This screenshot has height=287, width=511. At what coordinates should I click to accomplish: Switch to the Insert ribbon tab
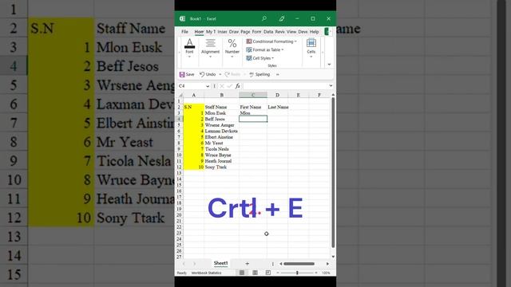[x=222, y=32]
